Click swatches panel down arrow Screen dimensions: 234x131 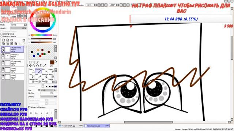click(56, 58)
